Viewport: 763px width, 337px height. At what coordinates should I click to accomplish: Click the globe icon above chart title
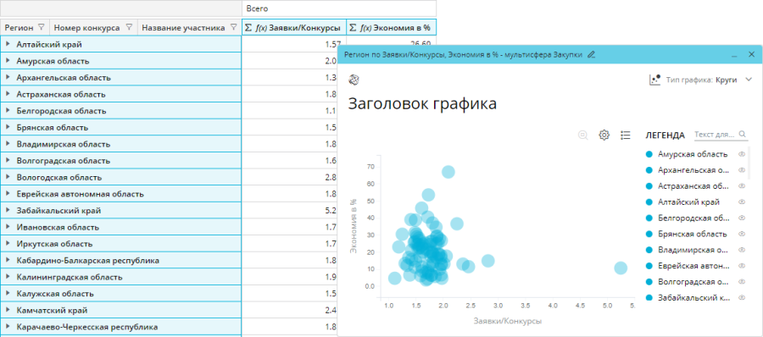[x=354, y=80]
